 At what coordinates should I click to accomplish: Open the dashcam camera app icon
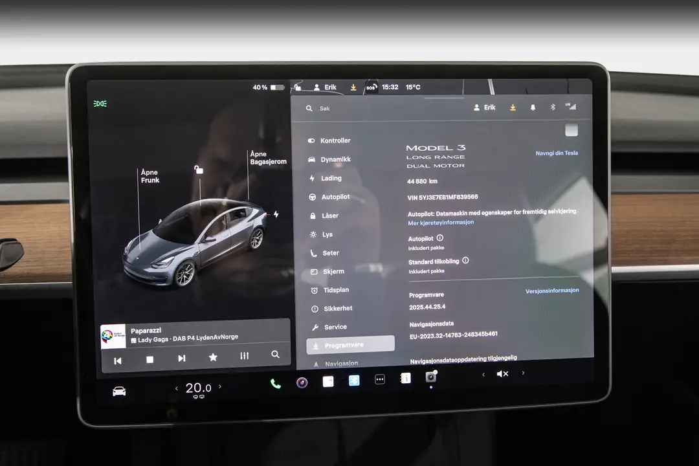(302, 383)
